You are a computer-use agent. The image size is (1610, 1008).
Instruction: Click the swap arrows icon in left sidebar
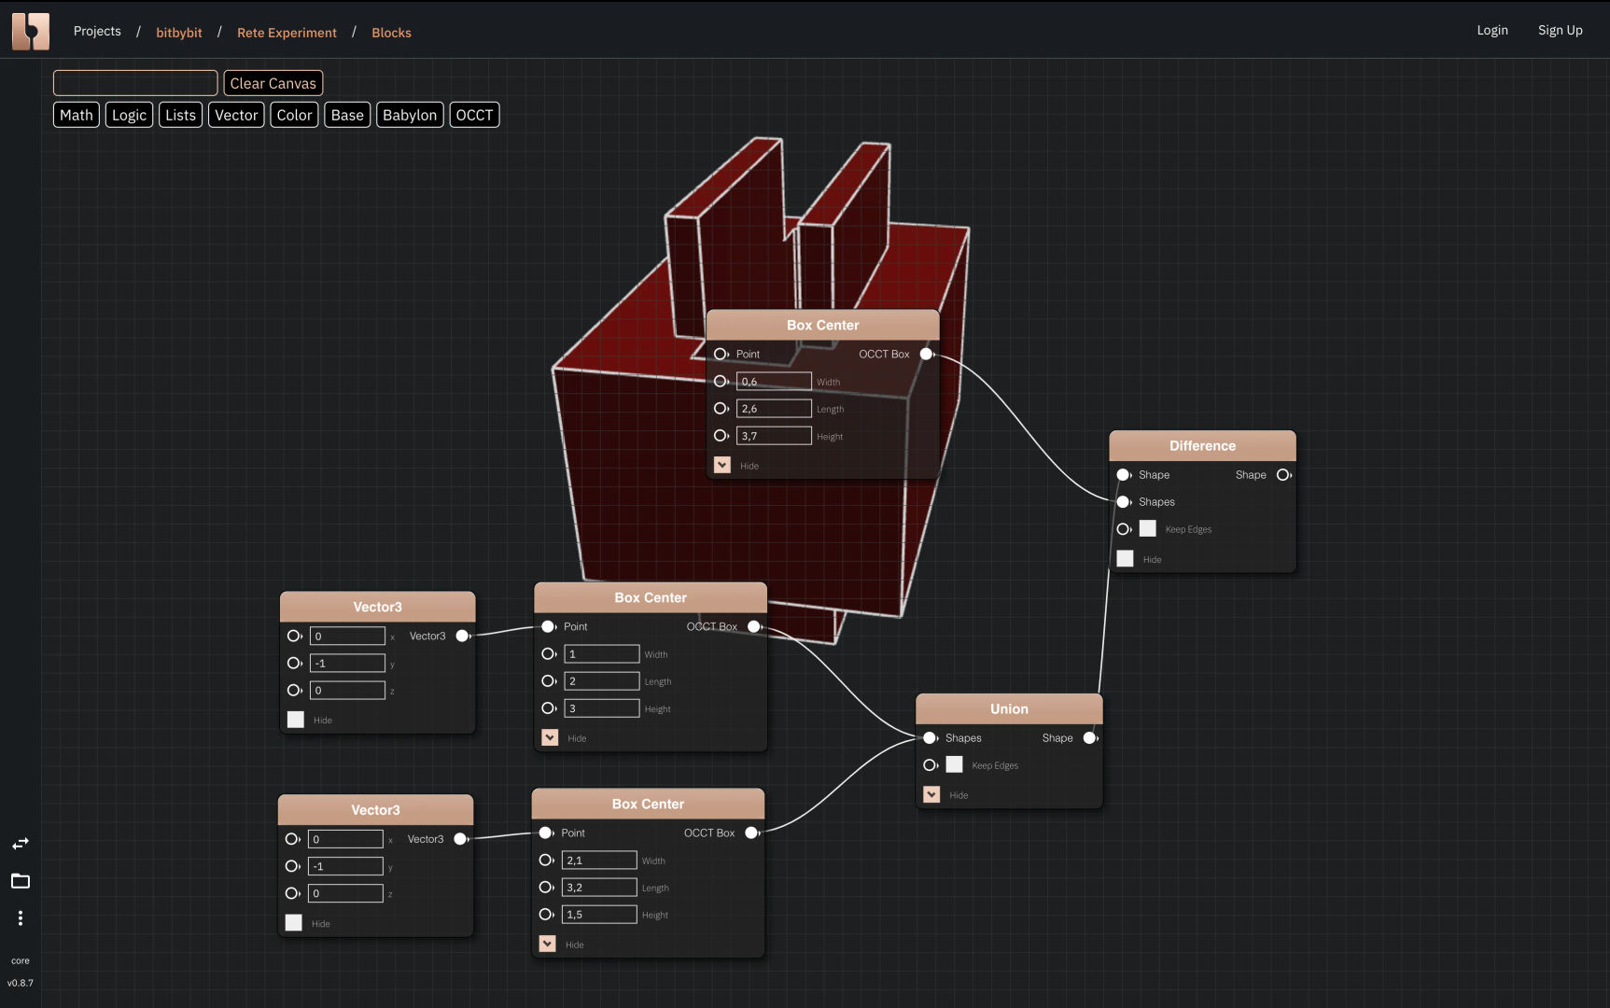21,844
